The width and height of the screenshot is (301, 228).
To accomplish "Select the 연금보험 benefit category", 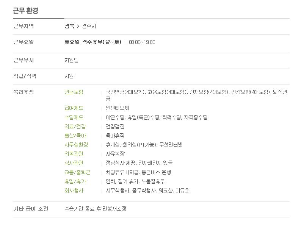I will (74, 92).
